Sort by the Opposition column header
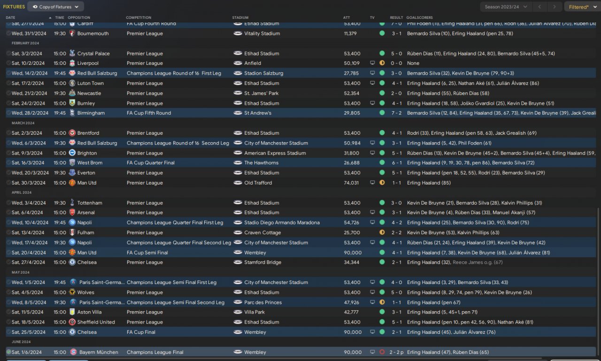 79,18
